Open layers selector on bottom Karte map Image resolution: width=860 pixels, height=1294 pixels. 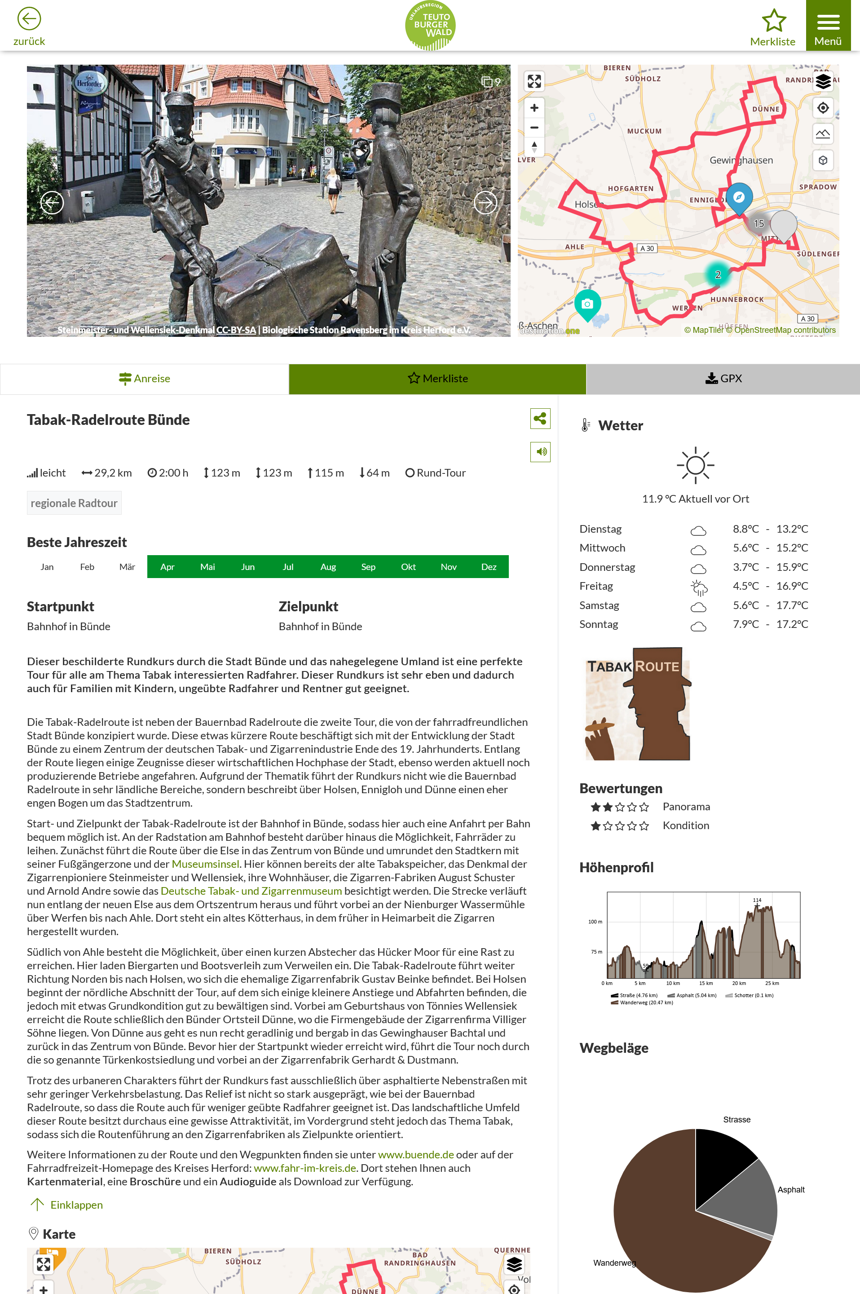[514, 1264]
